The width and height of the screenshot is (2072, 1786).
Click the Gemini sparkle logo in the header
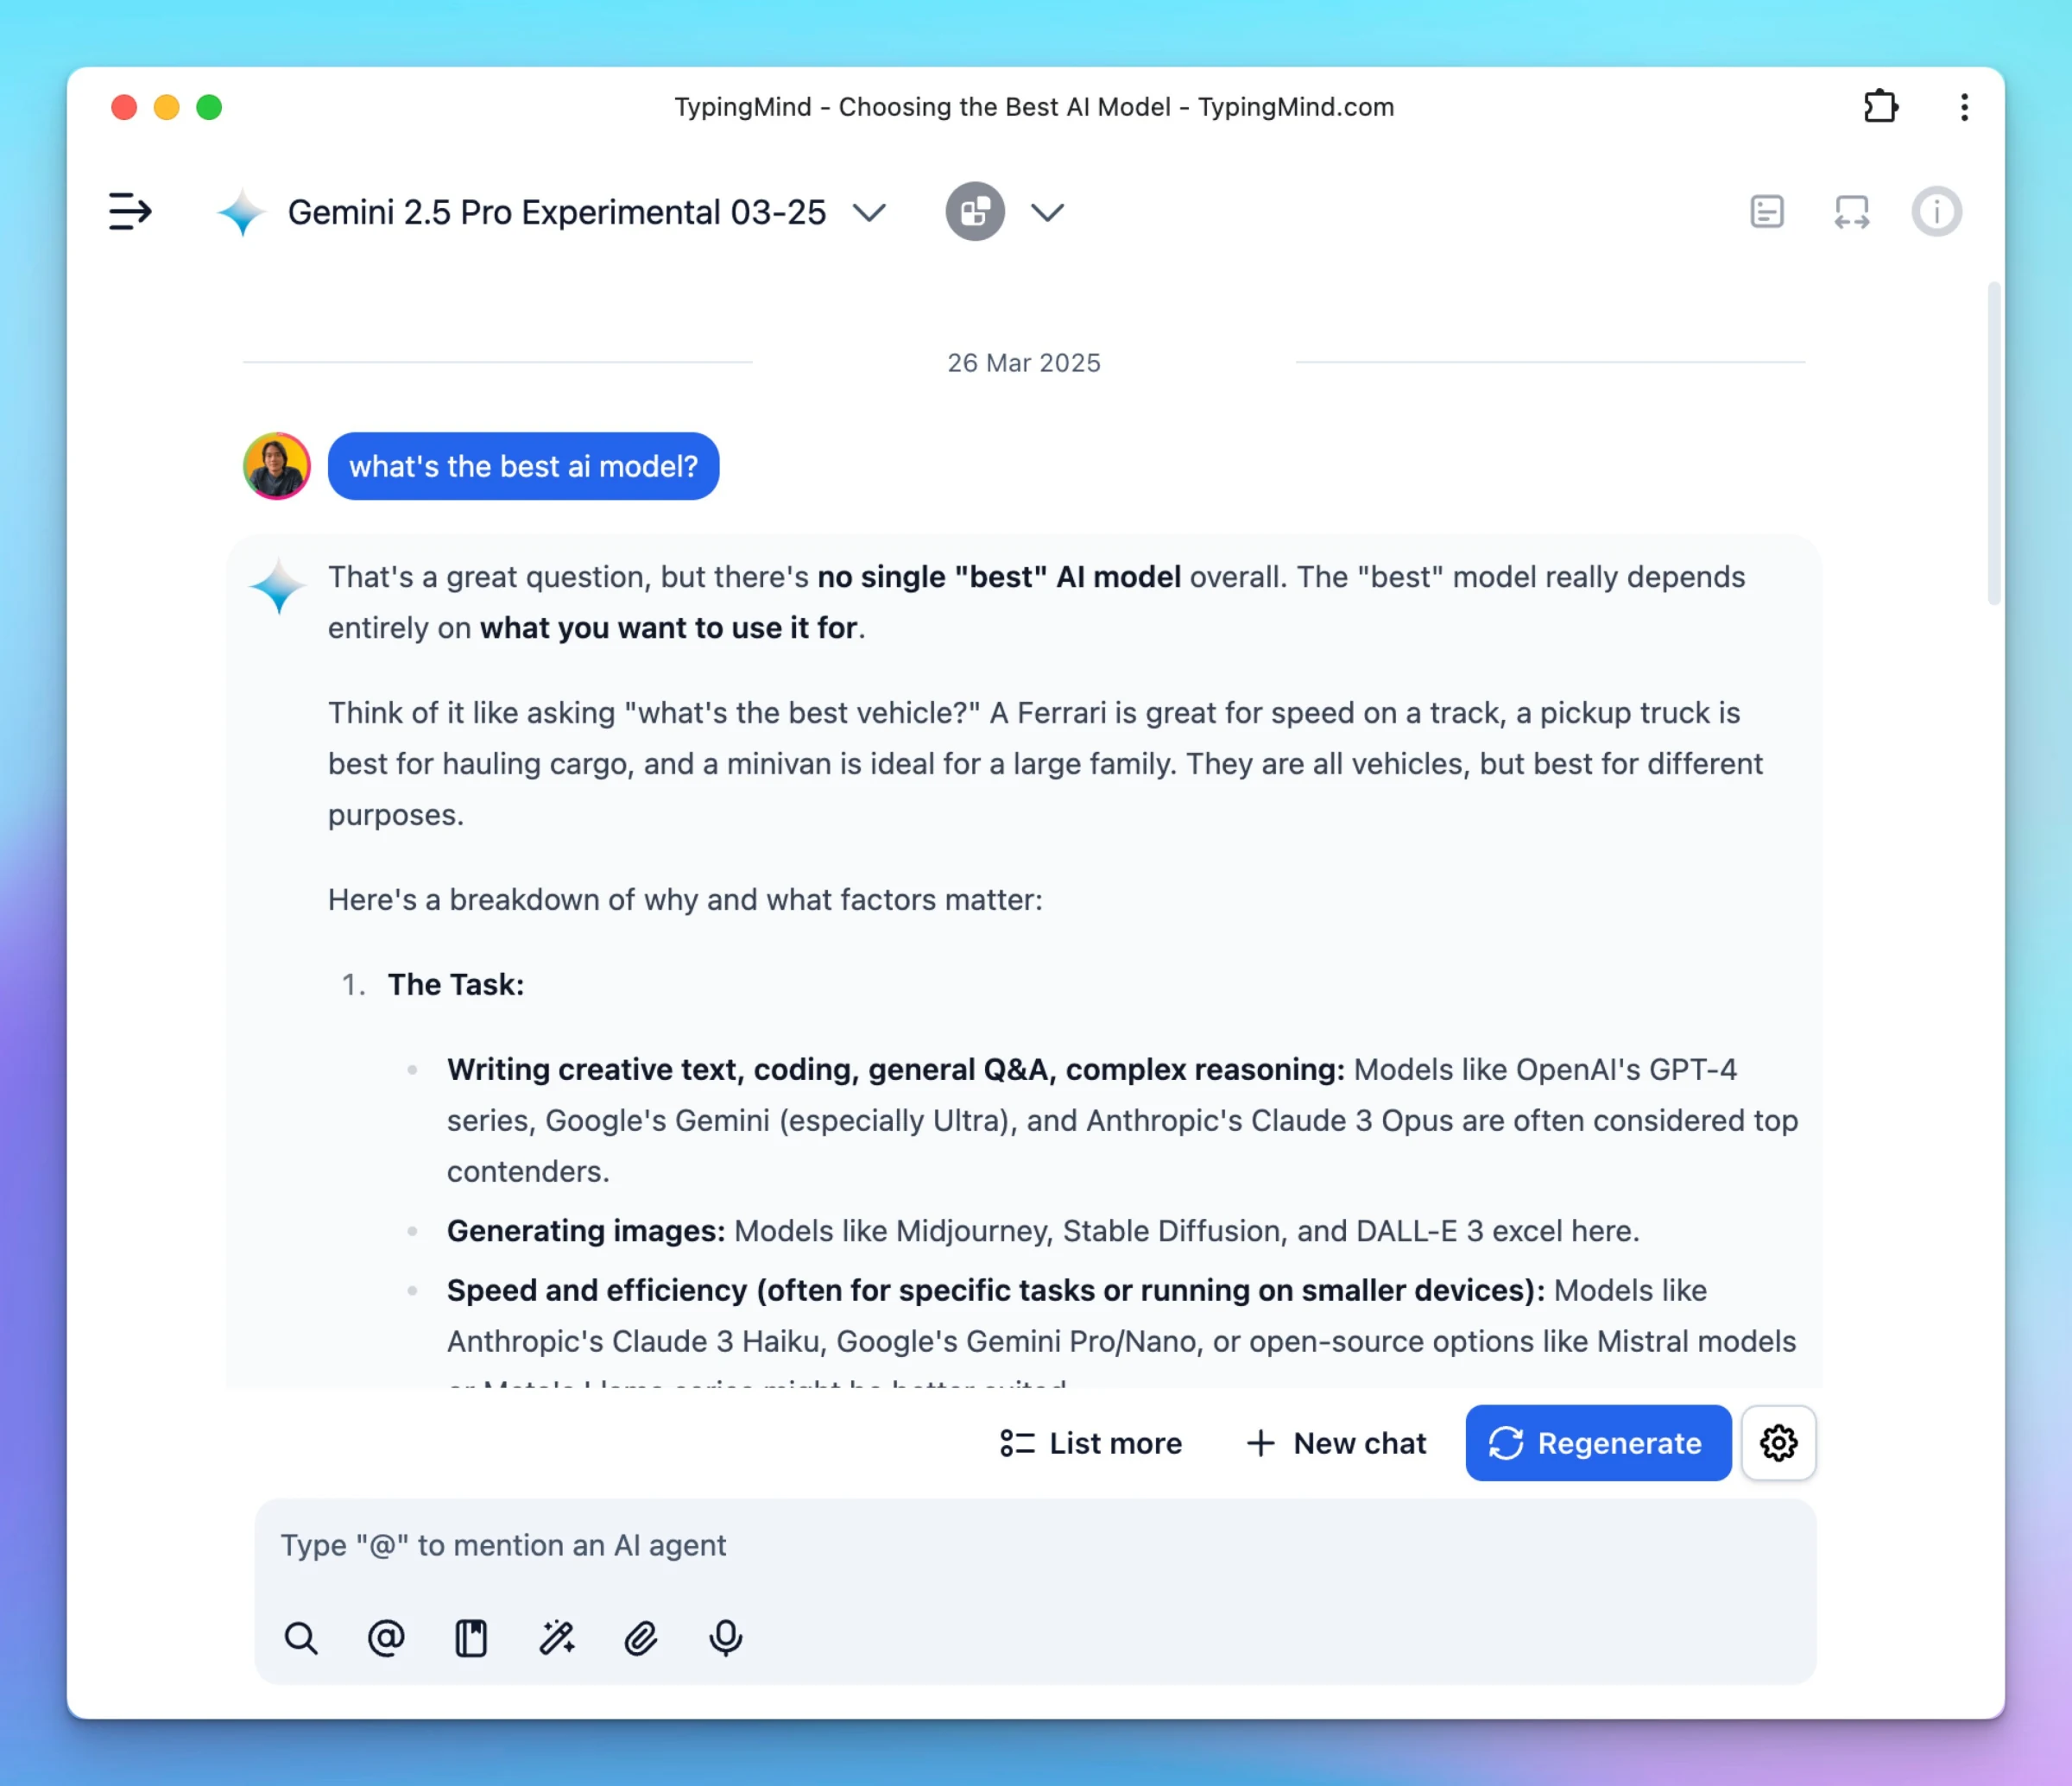[x=242, y=212]
